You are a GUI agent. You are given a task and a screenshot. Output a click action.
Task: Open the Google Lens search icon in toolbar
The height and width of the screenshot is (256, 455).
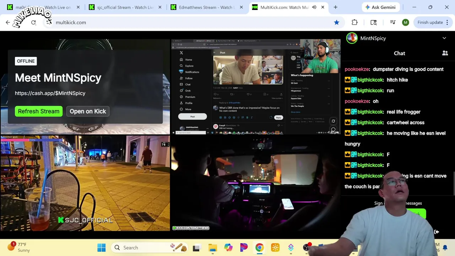click(374, 22)
